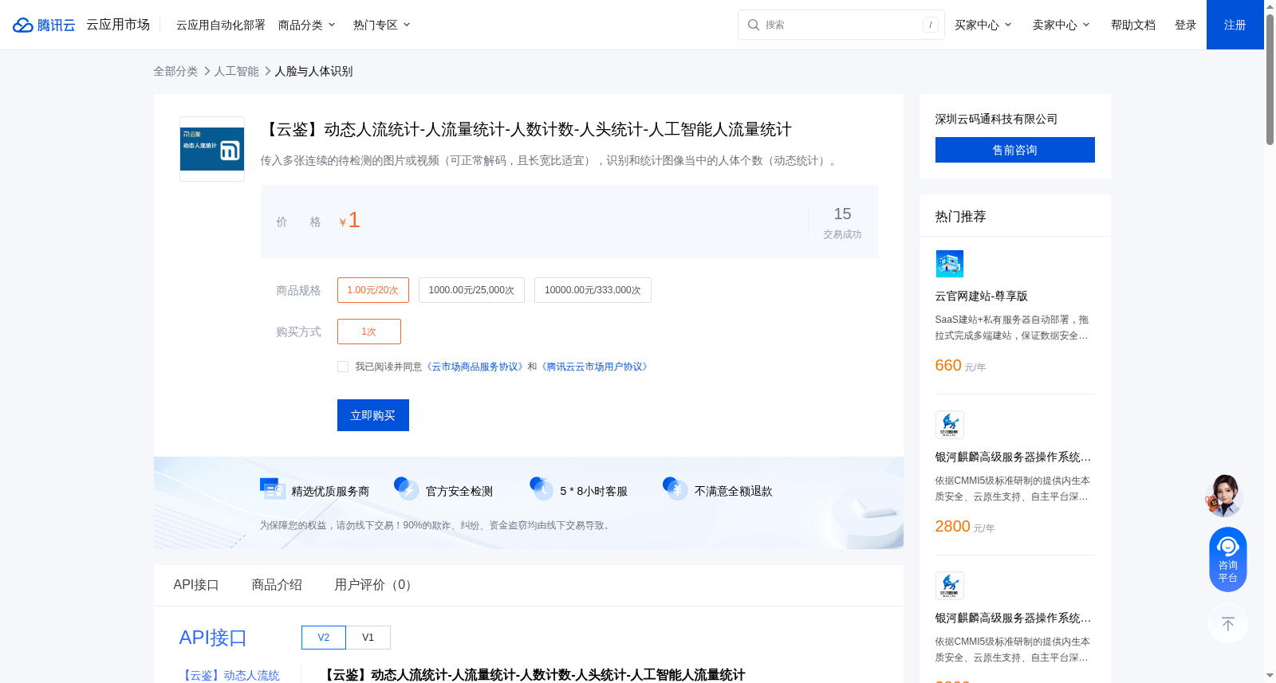
Task: Open the 卖家中心 dropdown
Action: pyautogui.click(x=1061, y=25)
